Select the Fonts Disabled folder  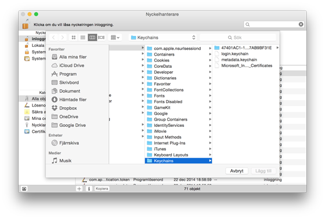pyautogui.click(x=179, y=101)
